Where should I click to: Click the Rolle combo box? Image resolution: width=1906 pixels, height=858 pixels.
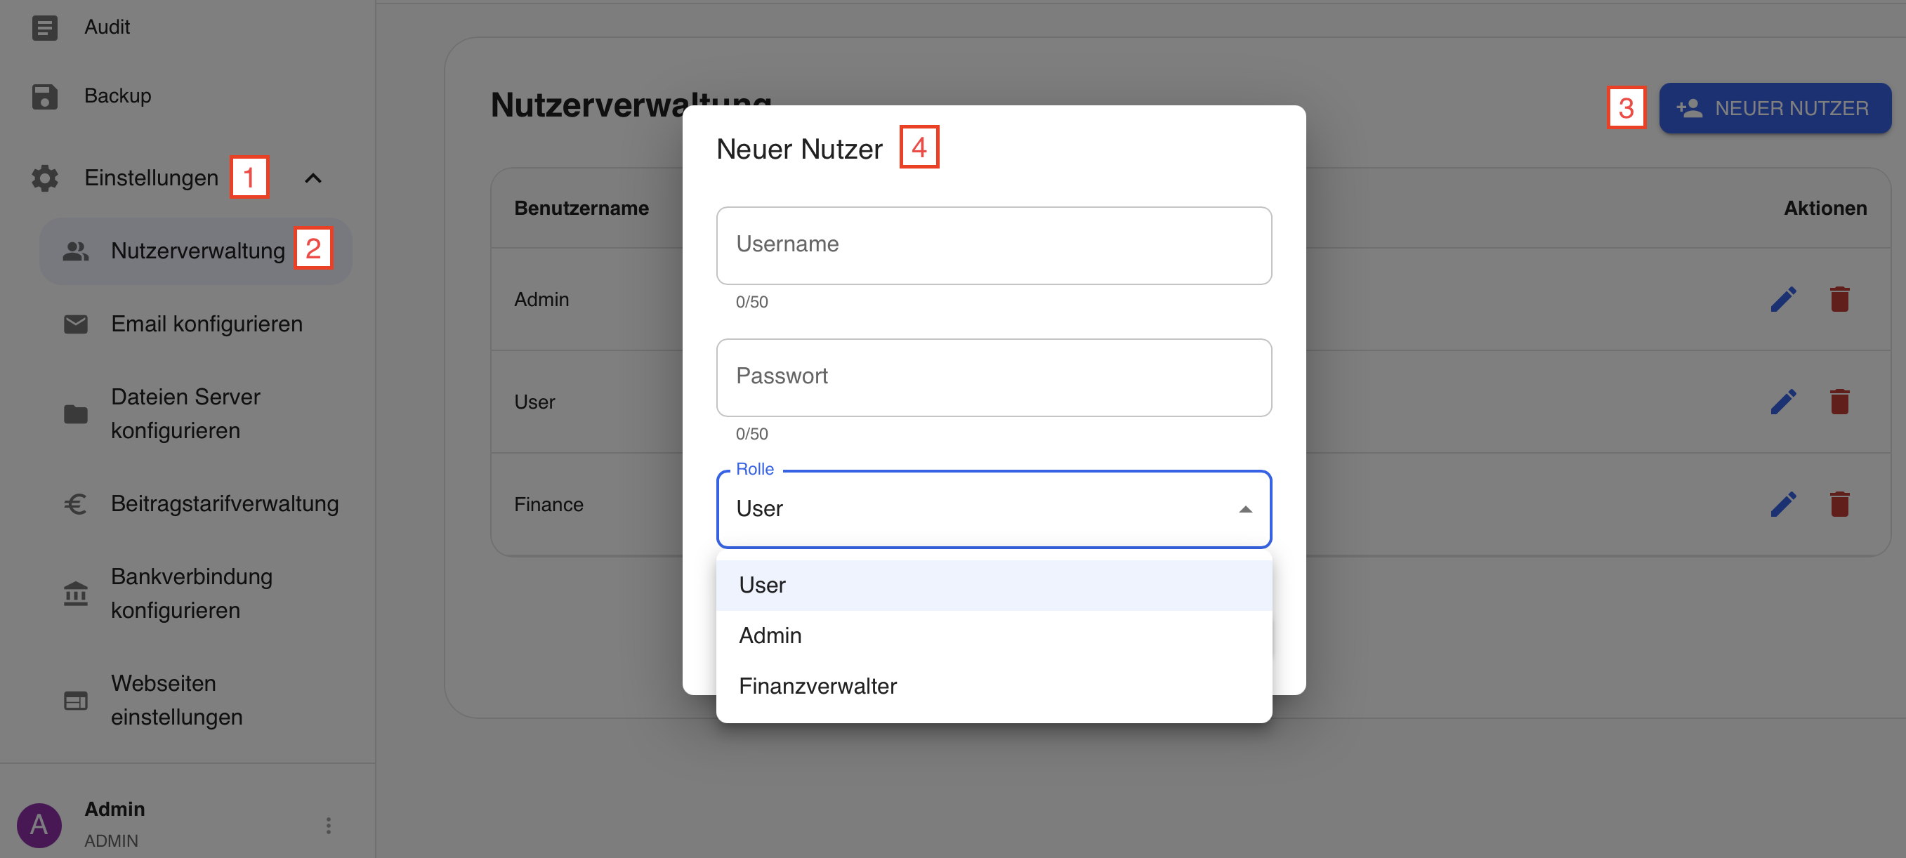pos(994,510)
